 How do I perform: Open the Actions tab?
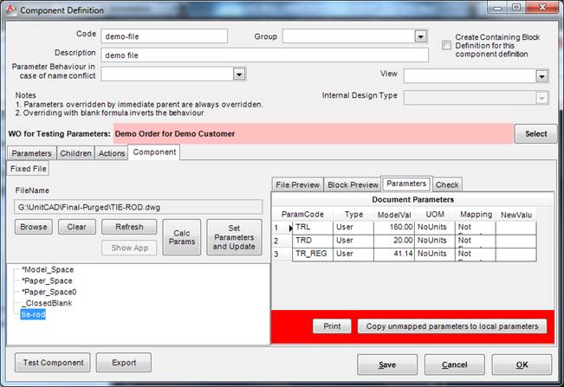coord(112,153)
